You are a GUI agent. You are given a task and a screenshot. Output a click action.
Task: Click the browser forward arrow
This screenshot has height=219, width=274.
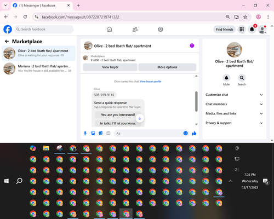[15, 17]
